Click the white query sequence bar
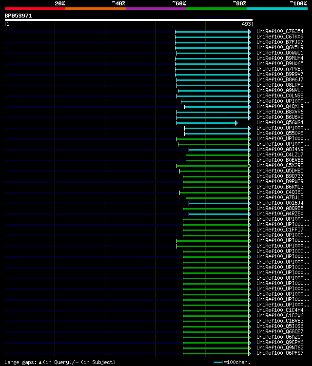This screenshot has height=366, width=312. pos(128,20)
